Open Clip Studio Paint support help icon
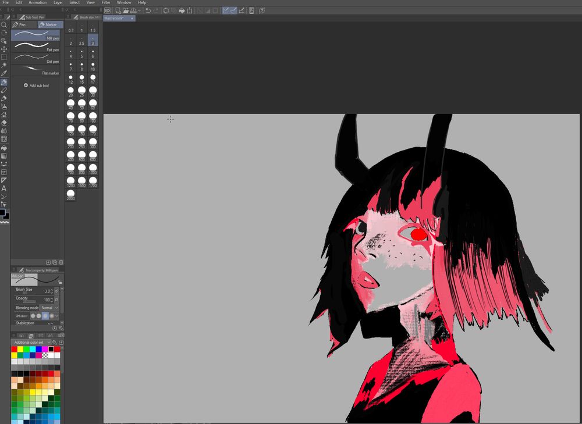The height and width of the screenshot is (424, 582). coord(262,10)
